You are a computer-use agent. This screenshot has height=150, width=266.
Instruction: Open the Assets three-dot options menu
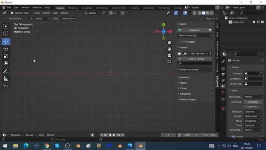210,54
